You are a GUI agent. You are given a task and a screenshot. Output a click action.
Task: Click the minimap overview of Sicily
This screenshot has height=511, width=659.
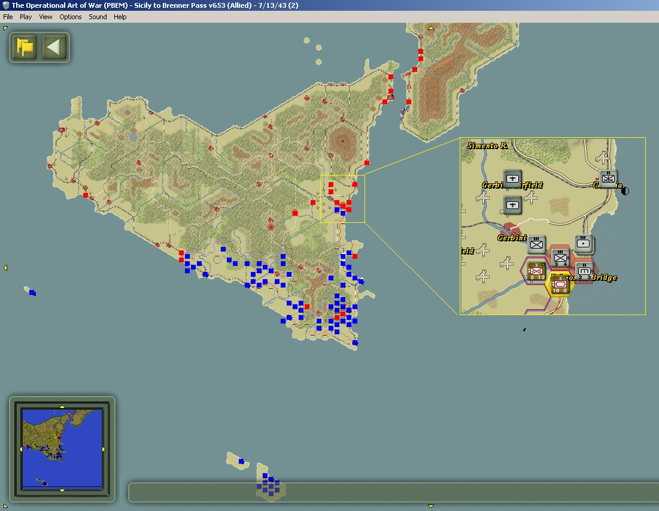coord(62,449)
